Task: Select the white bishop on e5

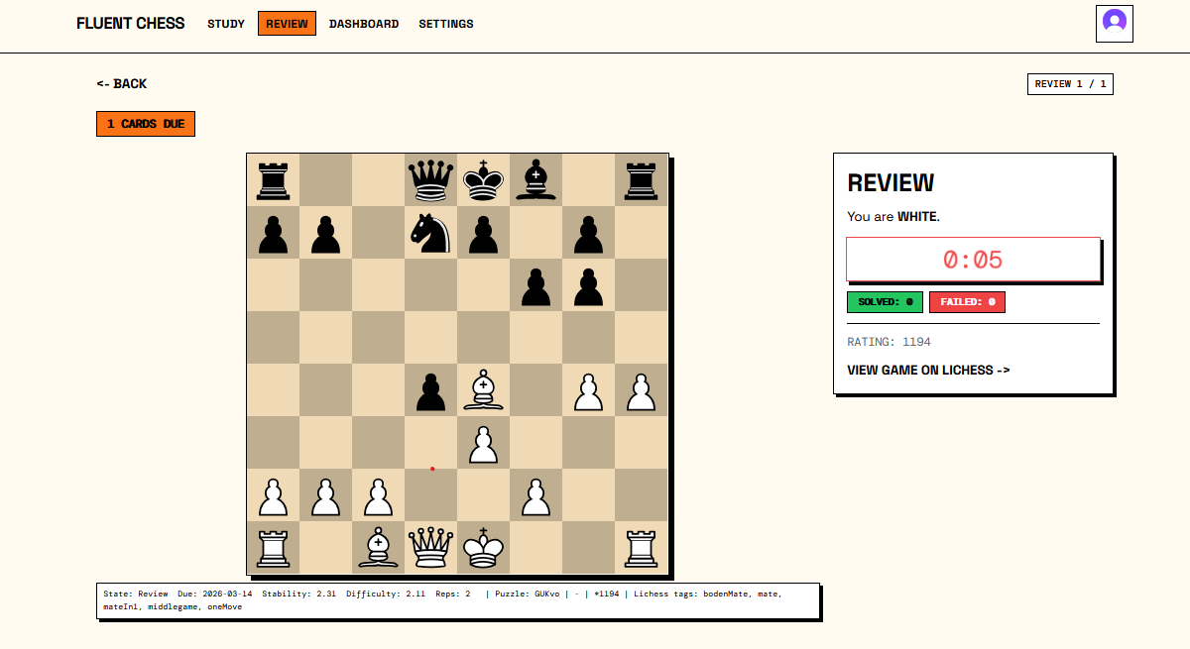Action: (x=484, y=390)
